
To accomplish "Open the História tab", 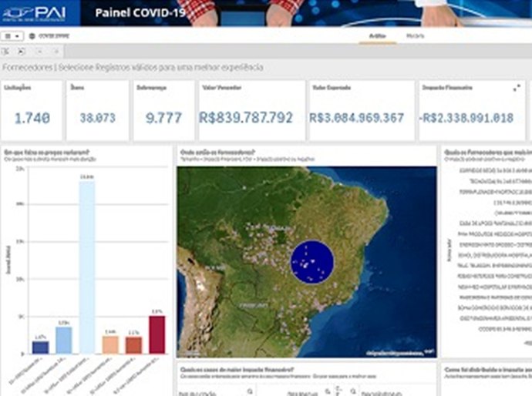I will pos(416,36).
